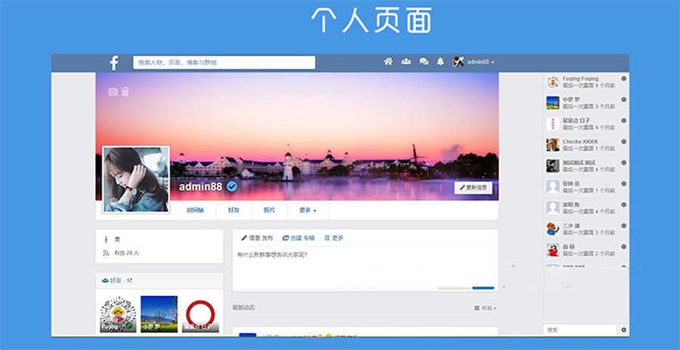Click the 更新信息 button
The image size is (680, 350).
473,187
